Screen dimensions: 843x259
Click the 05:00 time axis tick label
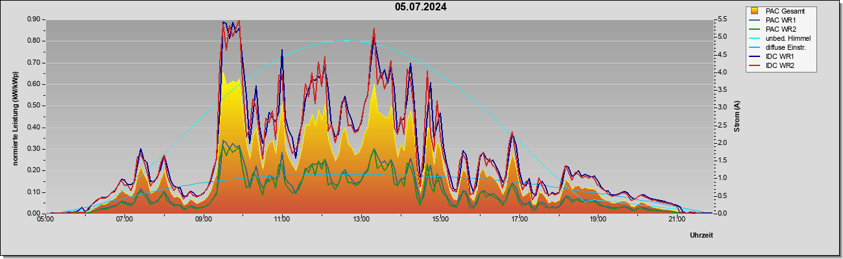(45, 220)
